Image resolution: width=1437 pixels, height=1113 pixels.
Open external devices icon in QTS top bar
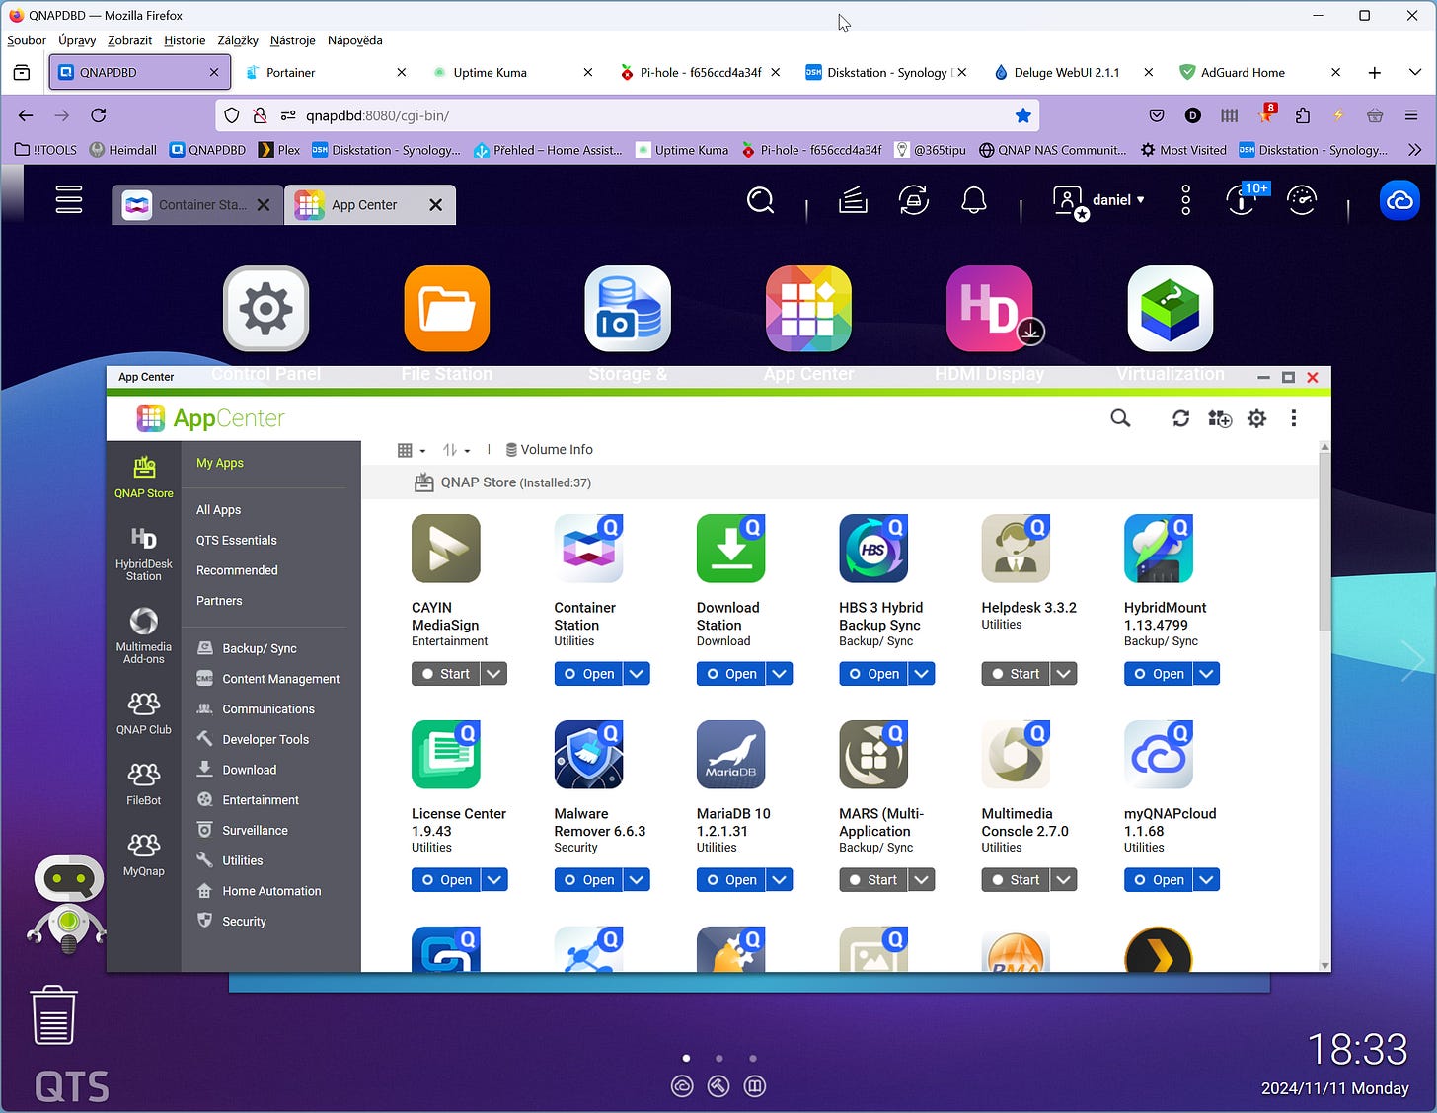914,200
